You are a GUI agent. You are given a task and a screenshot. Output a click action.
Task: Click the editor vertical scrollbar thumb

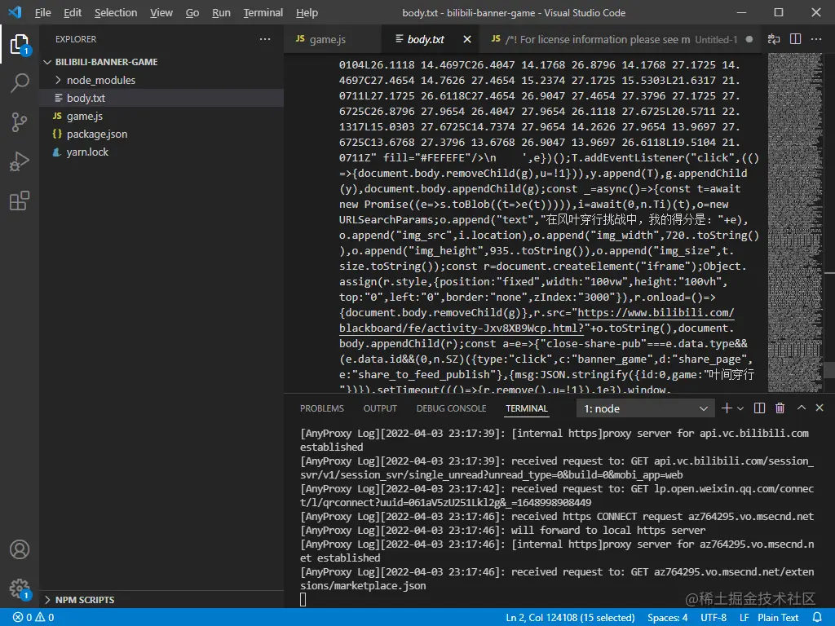pos(829,369)
